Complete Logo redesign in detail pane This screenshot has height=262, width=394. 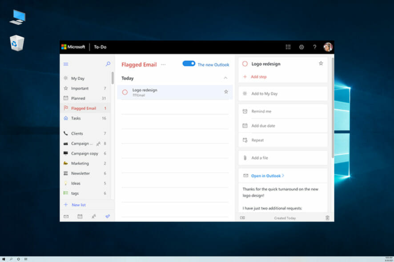(245, 64)
